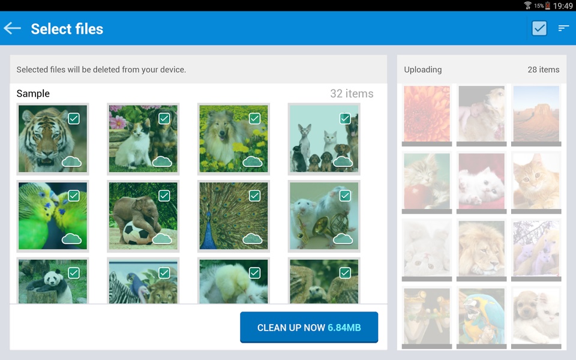
Task: Uncheck the kitten and puppy photo checkbox
Action: point(164,119)
